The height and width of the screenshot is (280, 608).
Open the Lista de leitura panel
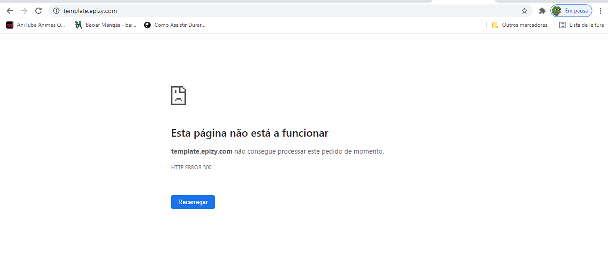point(582,25)
